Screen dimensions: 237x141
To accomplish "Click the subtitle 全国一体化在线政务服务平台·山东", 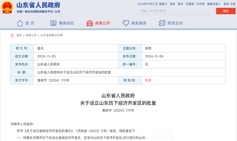I will coord(39,11).
